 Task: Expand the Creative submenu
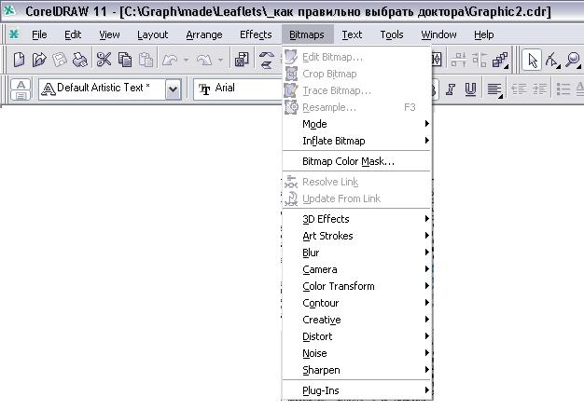click(356, 320)
